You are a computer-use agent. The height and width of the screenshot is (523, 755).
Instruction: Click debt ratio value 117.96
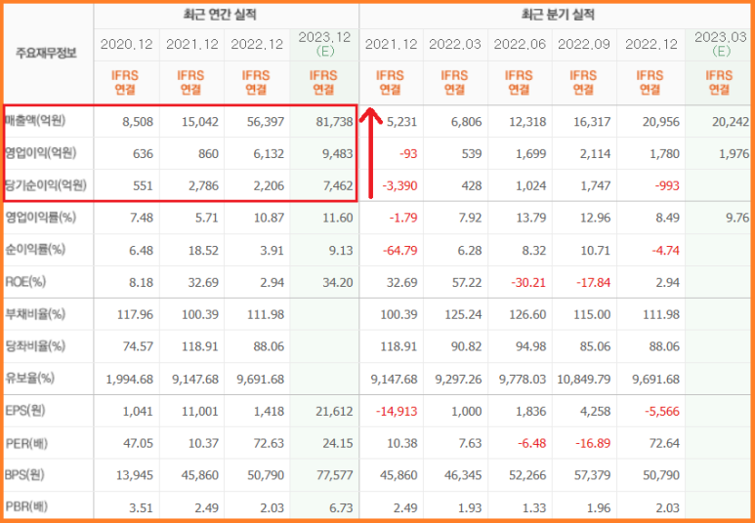tap(136, 314)
